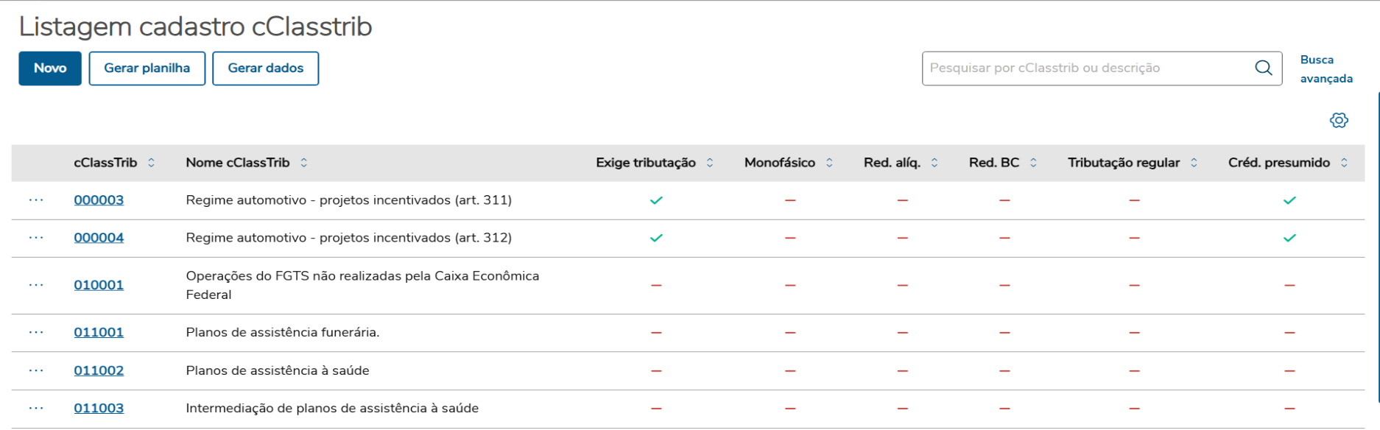Sort by Nome cClassTrib column arrows

click(x=303, y=163)
